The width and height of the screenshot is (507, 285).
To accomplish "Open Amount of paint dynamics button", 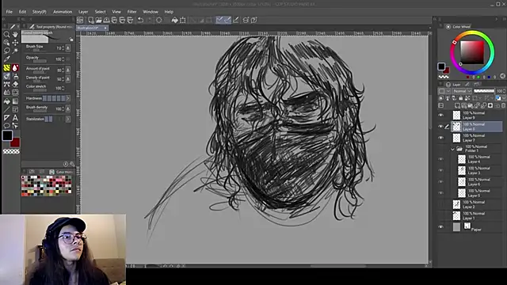I will [68, 70].
